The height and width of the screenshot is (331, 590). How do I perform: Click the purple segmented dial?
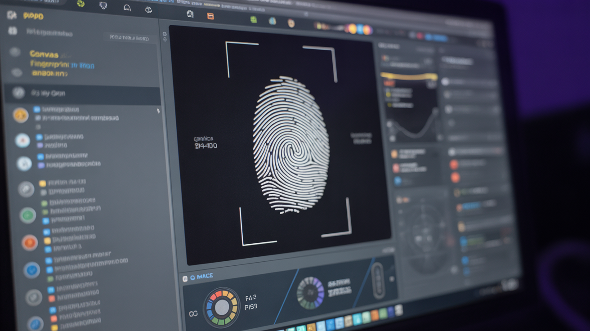311,293
